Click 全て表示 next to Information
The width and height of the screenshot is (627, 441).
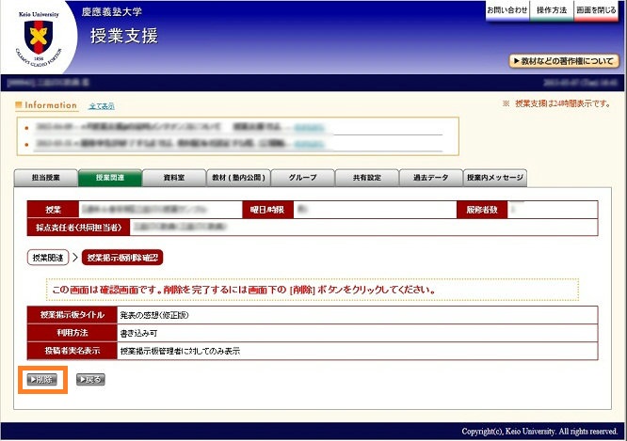pyautogui.click(x=101, y=106)
